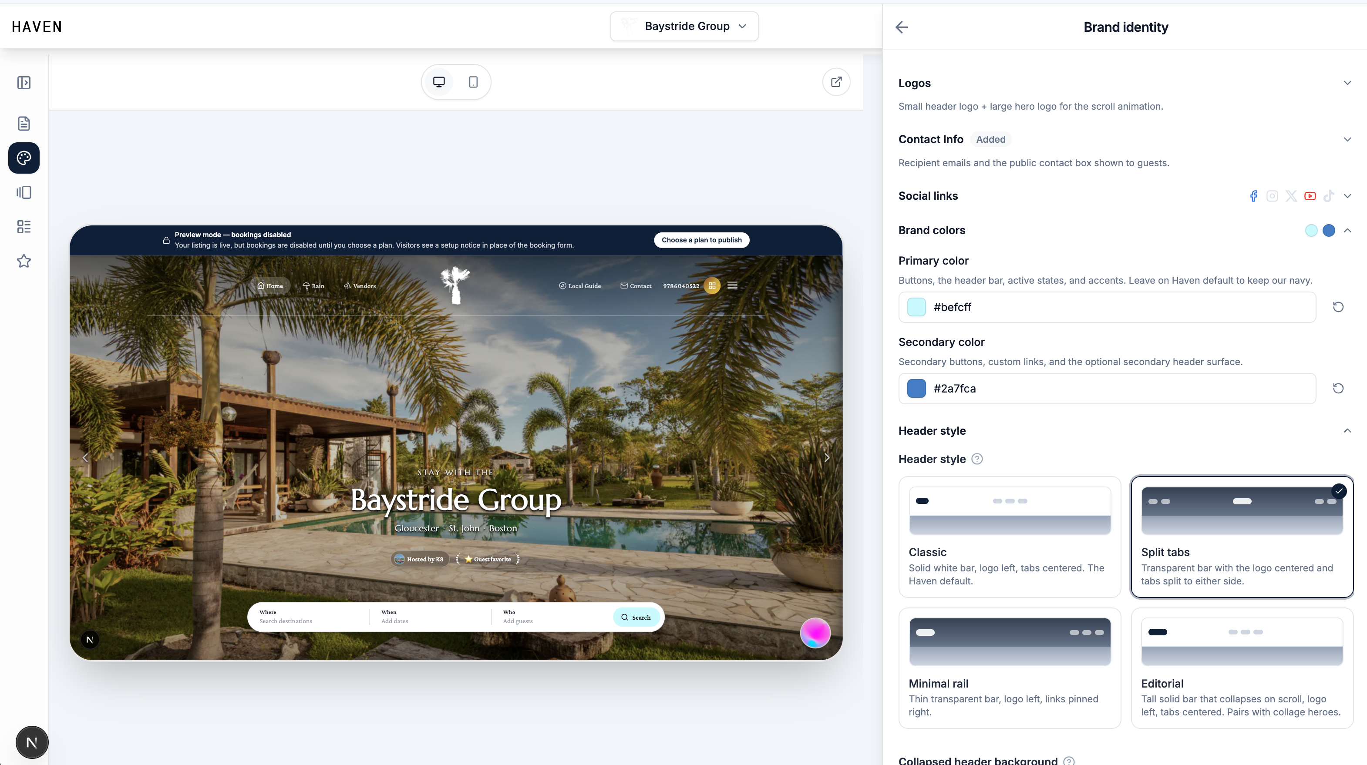Open the list grid sidebar icon
Image resolution: width=1367 pixels, height=765 pixels.
click(x=24, y=227)
